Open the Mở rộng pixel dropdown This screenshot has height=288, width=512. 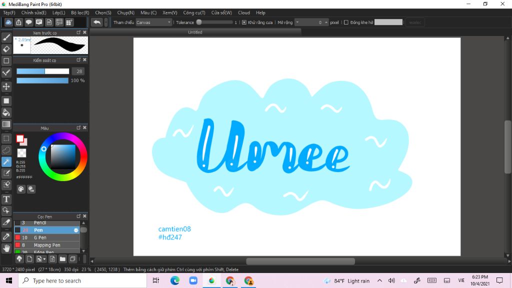(311, 22)
